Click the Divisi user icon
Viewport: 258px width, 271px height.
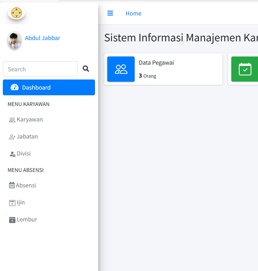pos(12,154)
